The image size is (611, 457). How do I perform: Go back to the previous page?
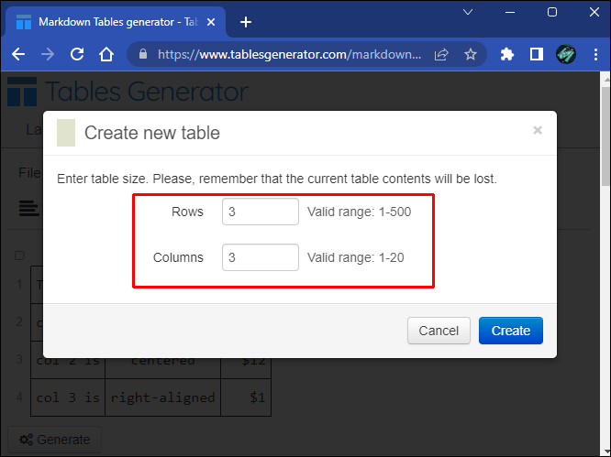(18, 54)
